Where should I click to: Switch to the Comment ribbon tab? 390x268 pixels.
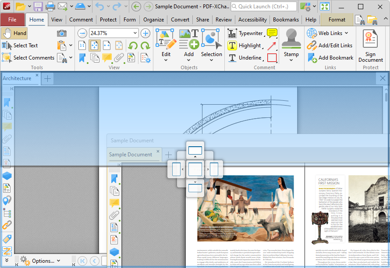tap(81, 20)
